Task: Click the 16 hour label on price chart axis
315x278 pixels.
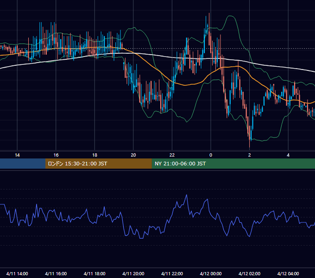Action: (56, 155)
